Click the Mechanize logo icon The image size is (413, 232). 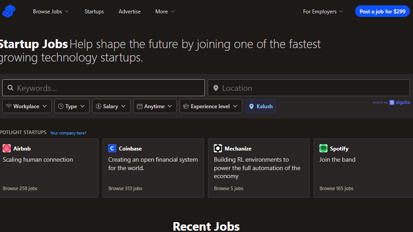click(x=218, y=148)
